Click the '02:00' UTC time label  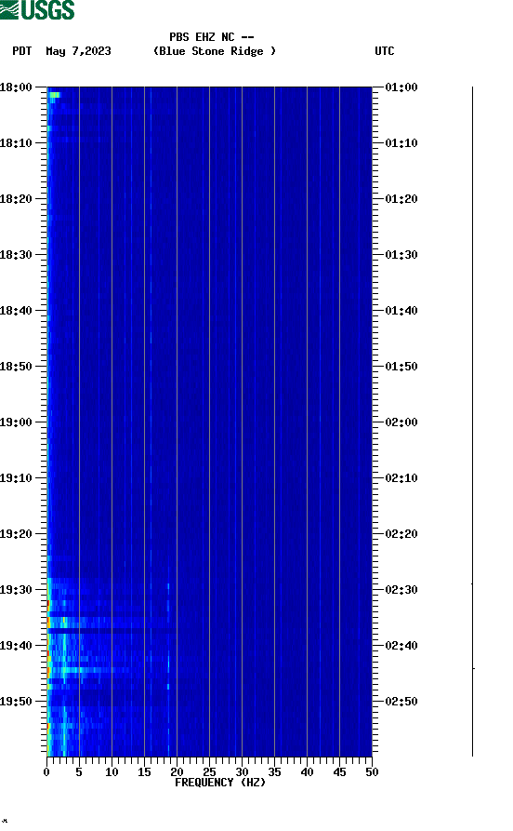tap(401, 422)
